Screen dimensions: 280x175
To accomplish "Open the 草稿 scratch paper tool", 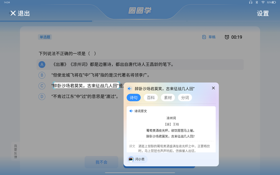I will (x=209, y=37).
